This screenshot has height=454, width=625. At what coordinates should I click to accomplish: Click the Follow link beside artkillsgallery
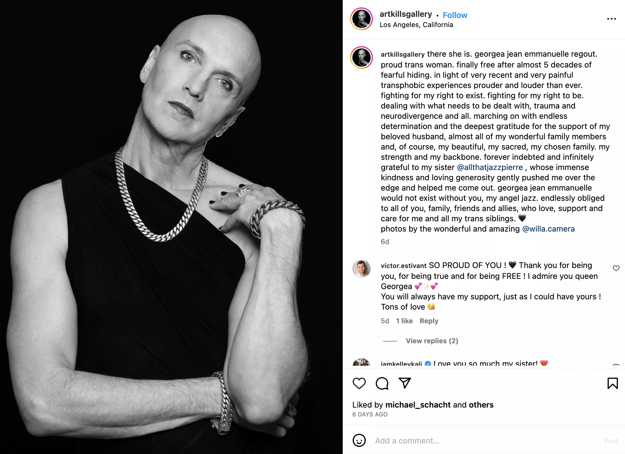coord(455,15)
